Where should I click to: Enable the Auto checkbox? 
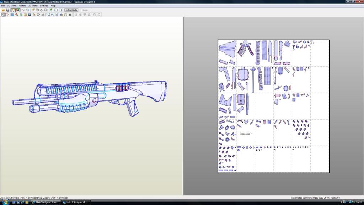pos(81,10)
